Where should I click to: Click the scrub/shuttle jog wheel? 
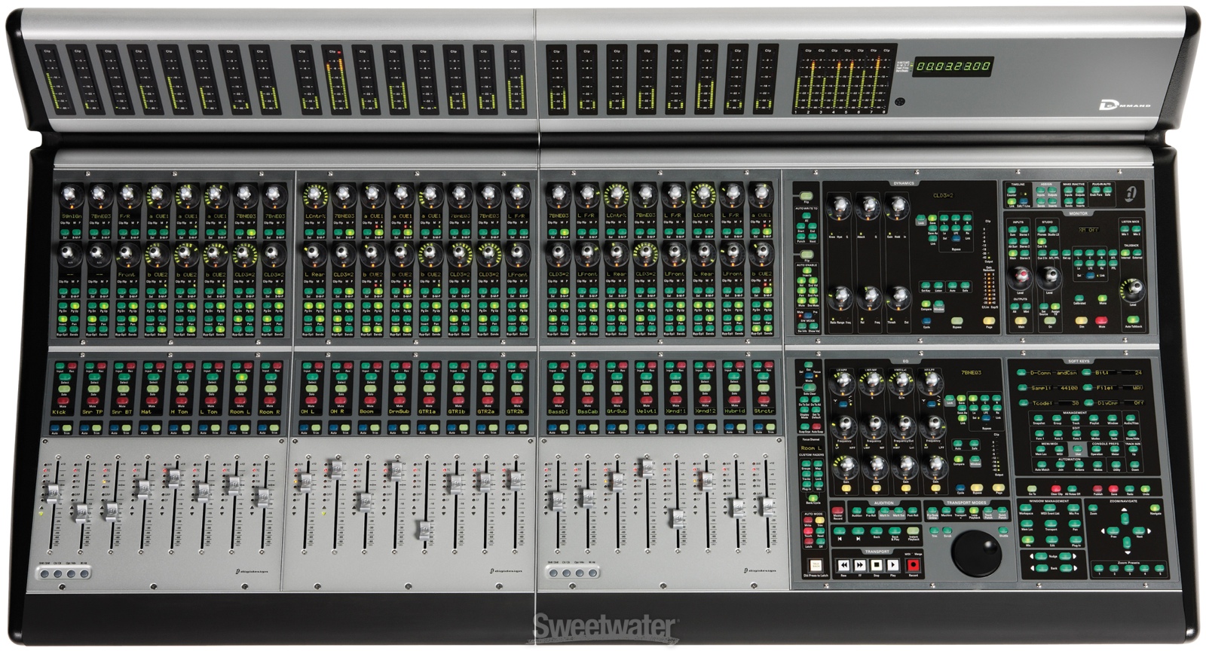pyautogui.click(x=976, y=552)
